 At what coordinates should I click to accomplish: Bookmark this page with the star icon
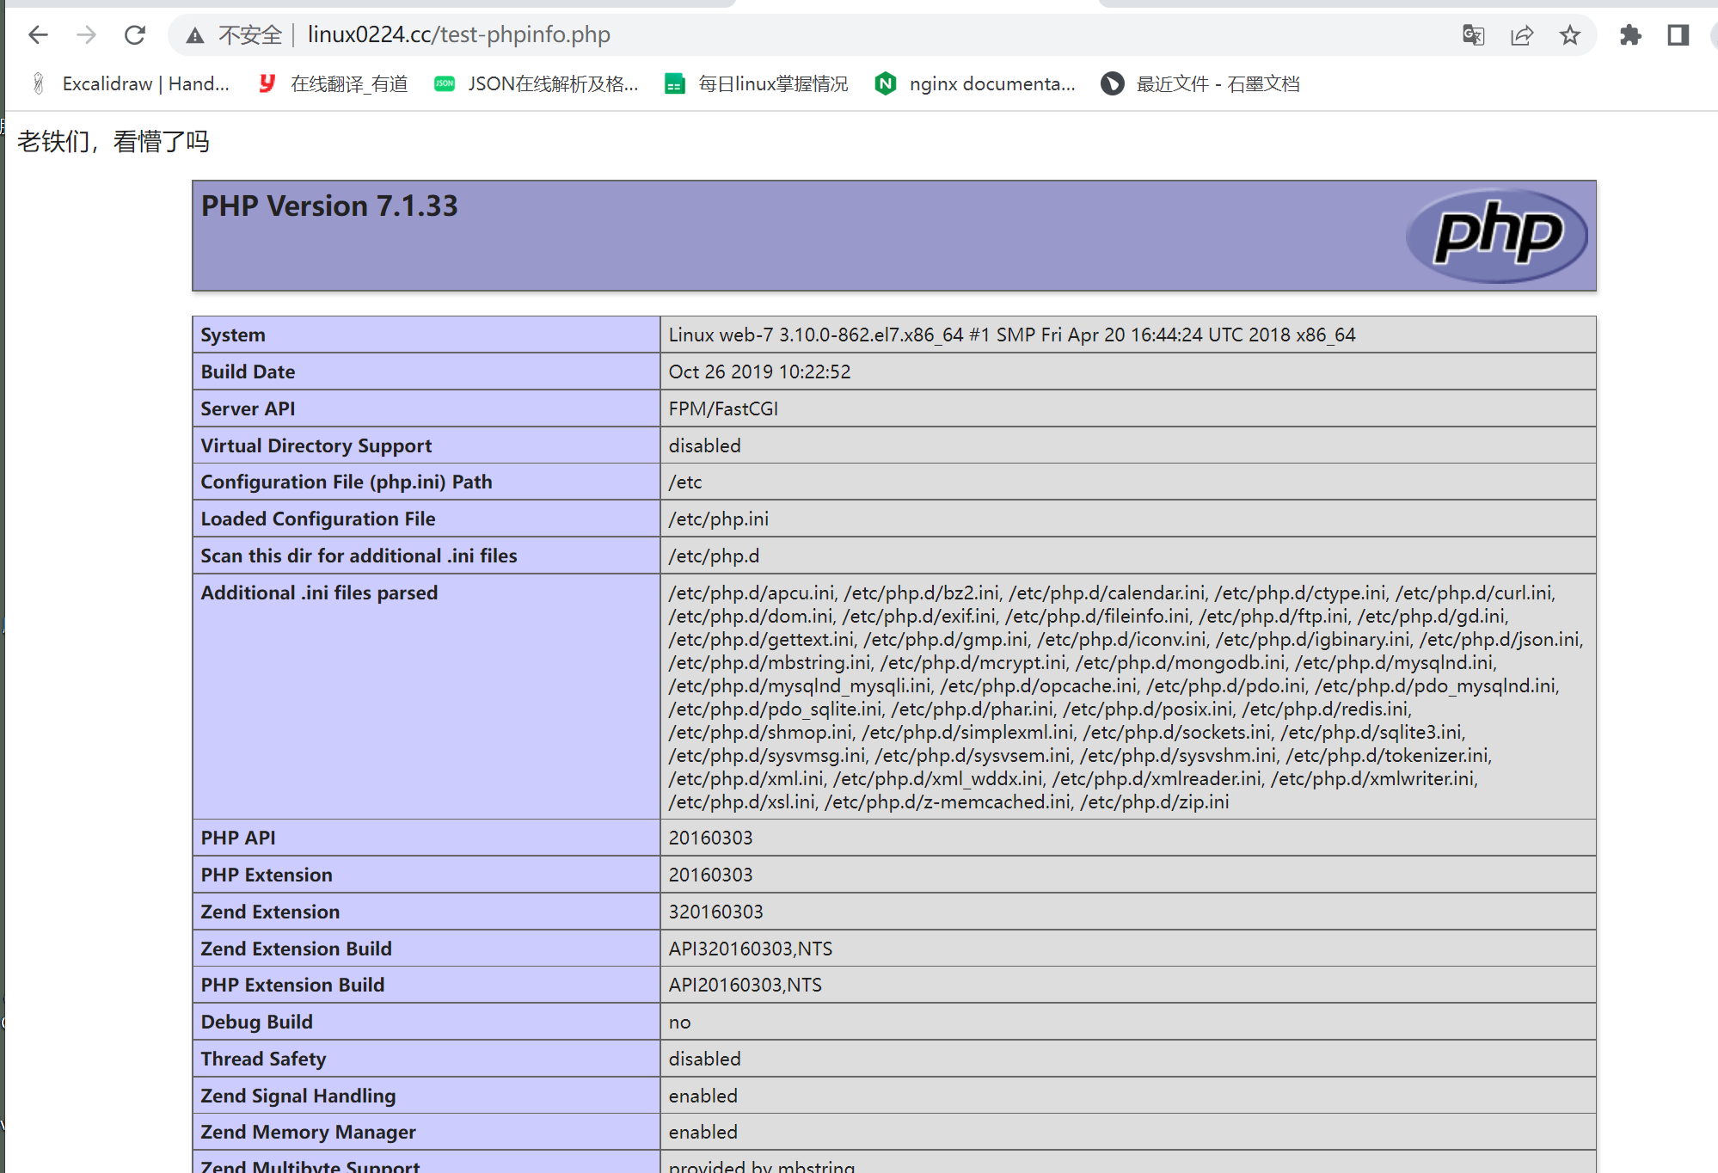click(1569, 35)
